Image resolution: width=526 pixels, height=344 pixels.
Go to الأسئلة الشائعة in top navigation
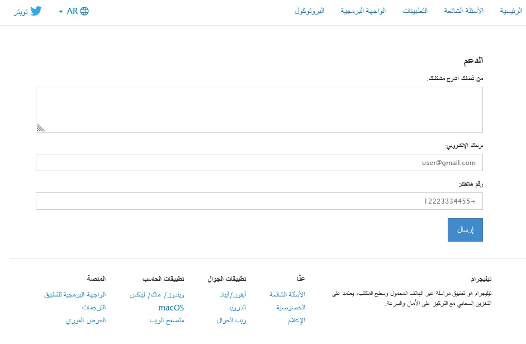(x=464, y=11)
